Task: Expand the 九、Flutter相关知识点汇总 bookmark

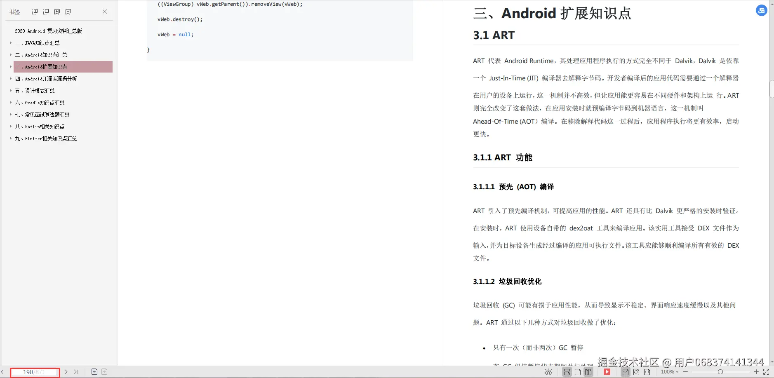Action: click(x=10, y=139)
